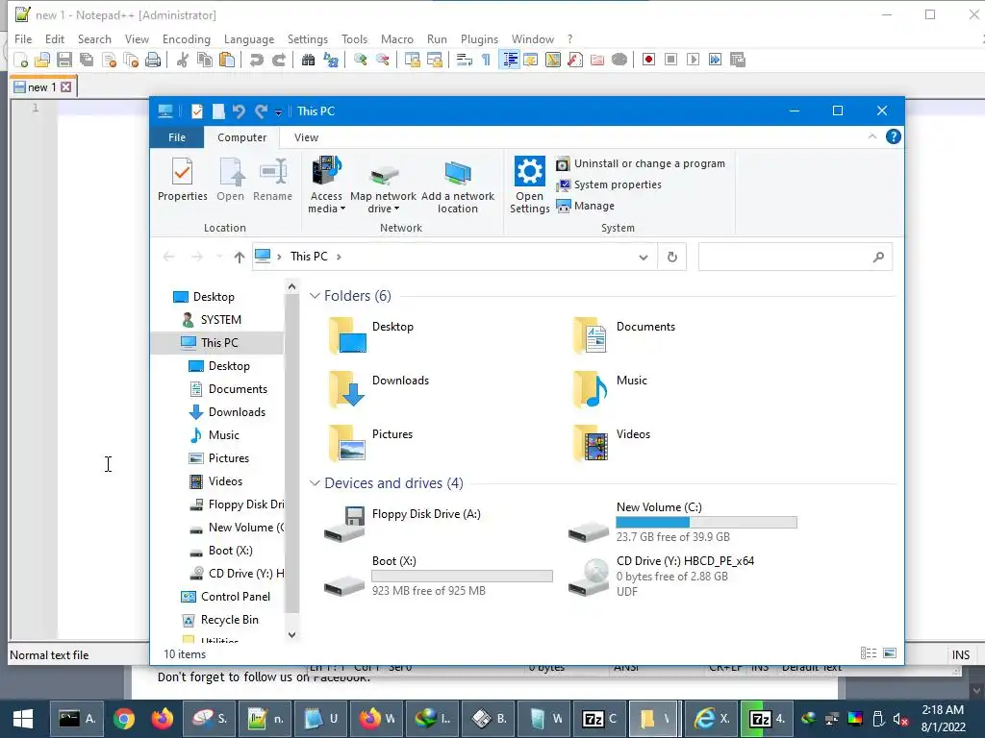Open Customize Quick Access Toolbar dropdown
Screen dimensions: 985x738
pyautogui.click(x=278, y=112)
